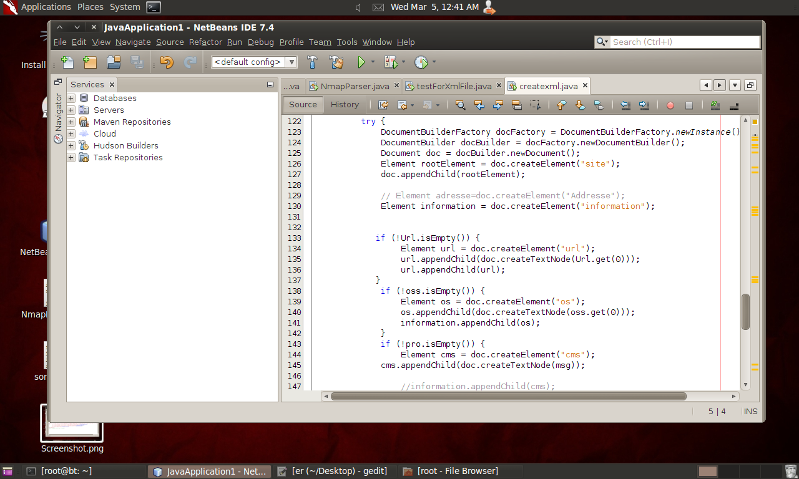Clean and build the project
799x479 pixels.
point(336,62)
